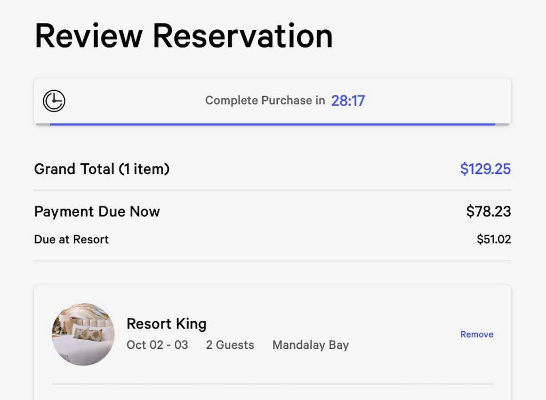Click the Grand Total (1 item) label

[102, 169]
